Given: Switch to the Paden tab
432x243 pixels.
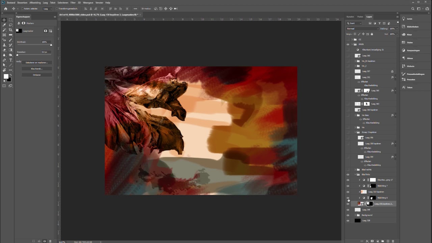Looking at the screenshot, I should pyautogui.click(x=360, y=17).
